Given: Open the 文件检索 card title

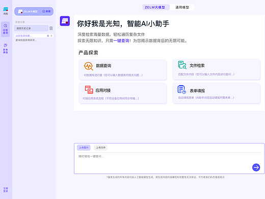Looking at the screenshot, I should (x=197, y=65).
